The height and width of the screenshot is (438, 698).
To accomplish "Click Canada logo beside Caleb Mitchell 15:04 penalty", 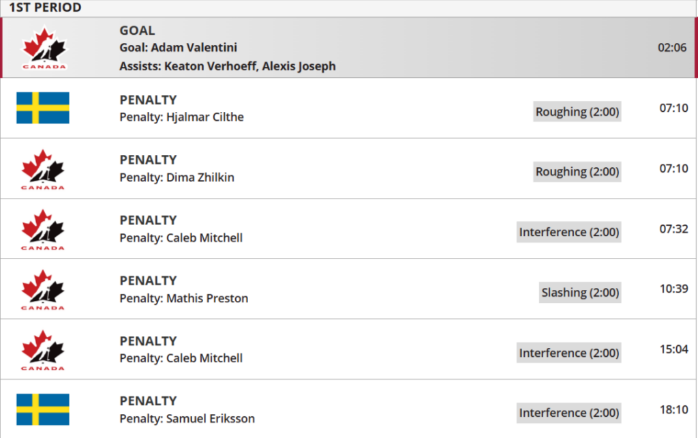I will [x=43, y=349].
